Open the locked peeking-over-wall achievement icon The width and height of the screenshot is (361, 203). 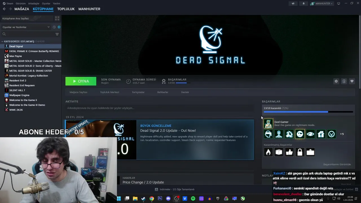pos(310,152)
